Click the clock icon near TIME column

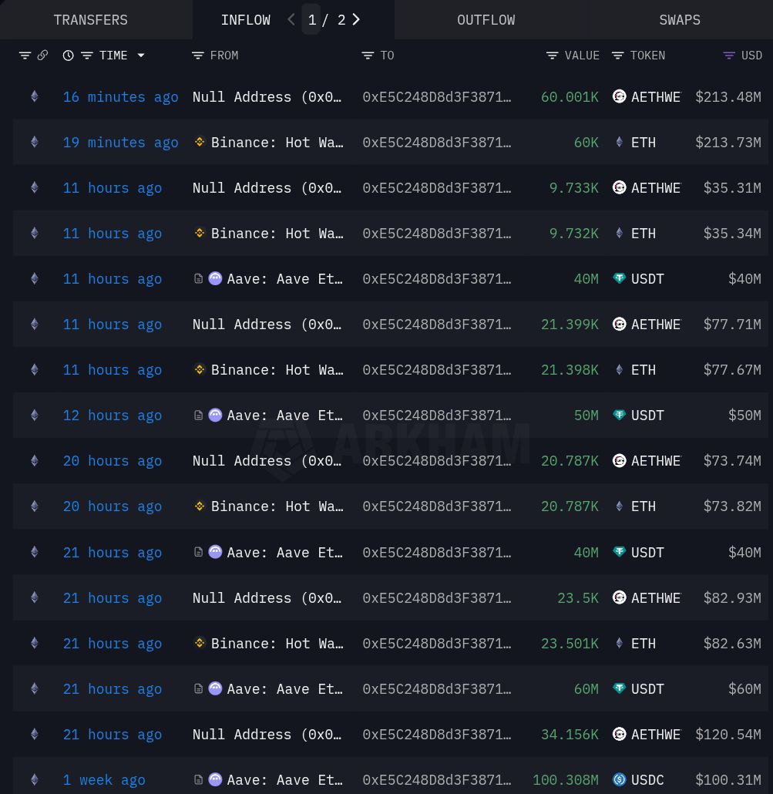coord(68,56)
